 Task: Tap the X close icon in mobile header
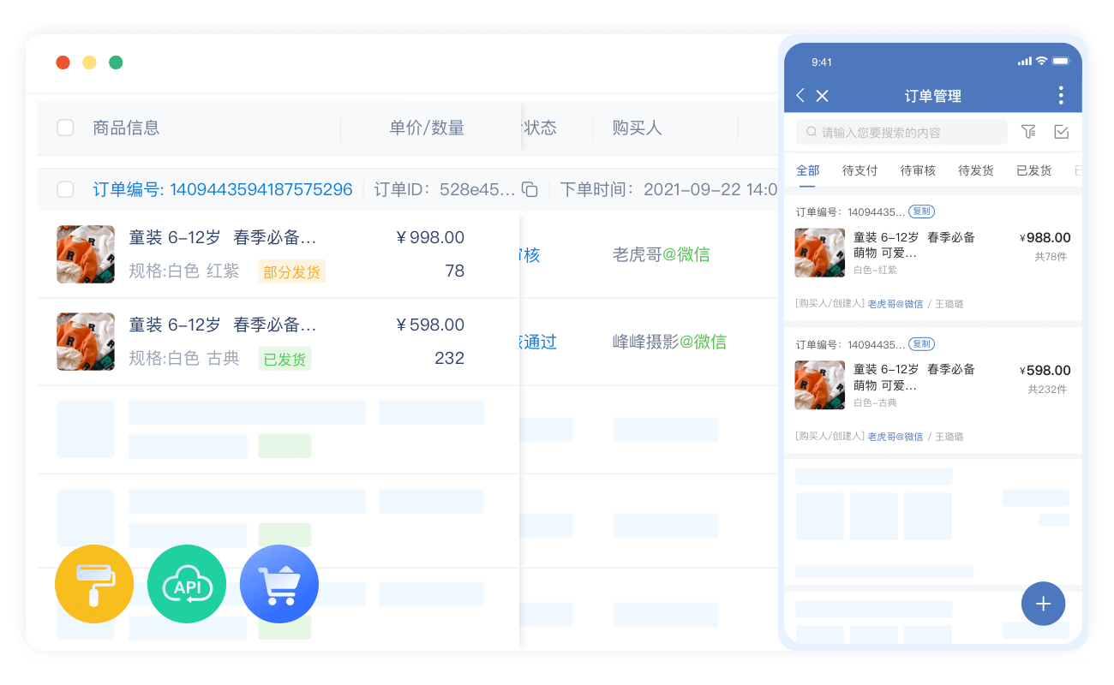pos(822,96)
